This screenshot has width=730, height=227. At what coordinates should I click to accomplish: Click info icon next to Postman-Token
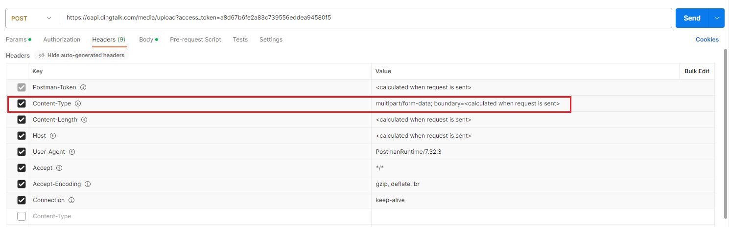(x=83, y=87)
